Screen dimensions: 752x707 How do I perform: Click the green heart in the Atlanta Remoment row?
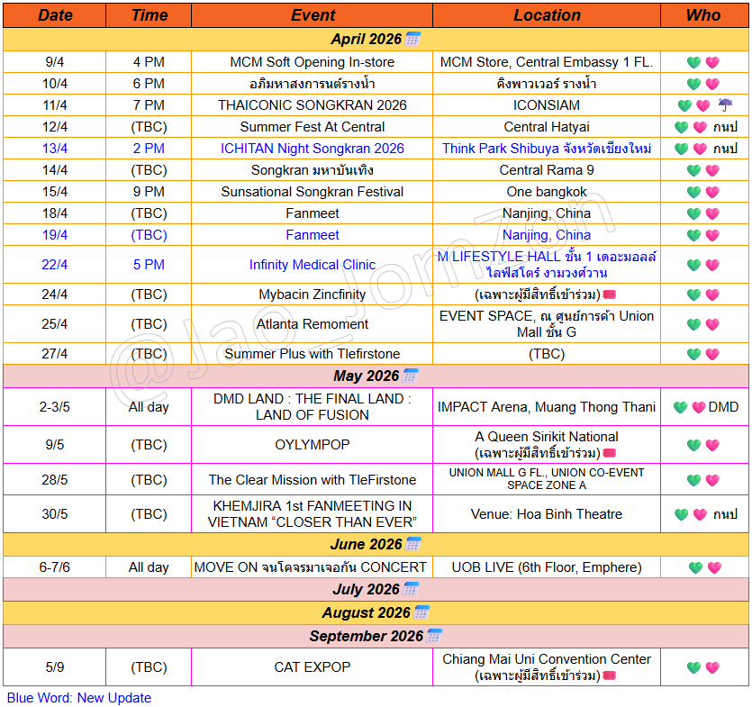click(694, 324)
